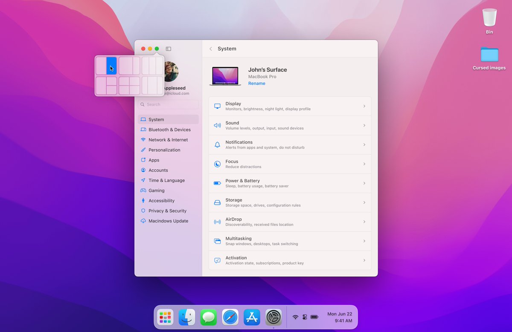Open the App Store from the dock
512x332 pixels.
pos(252,318)
